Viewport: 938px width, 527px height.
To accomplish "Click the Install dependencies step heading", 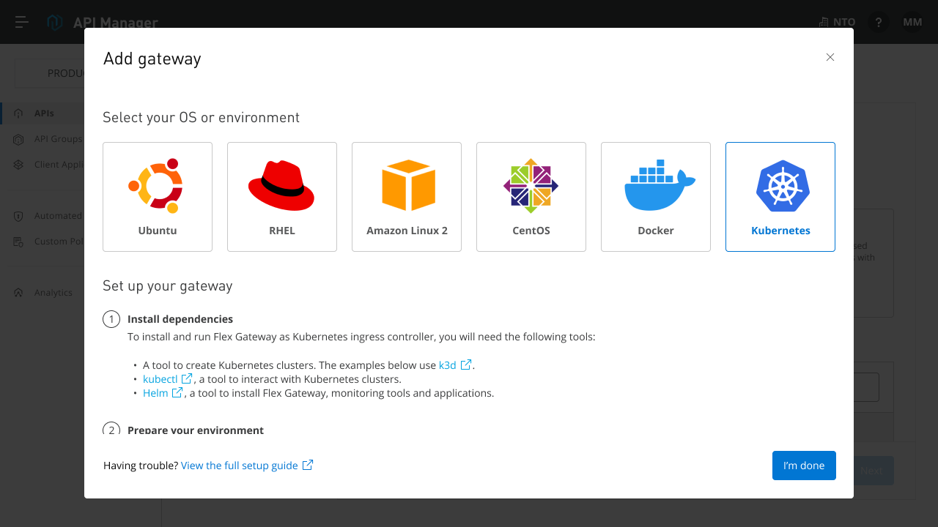I will 180,319.
